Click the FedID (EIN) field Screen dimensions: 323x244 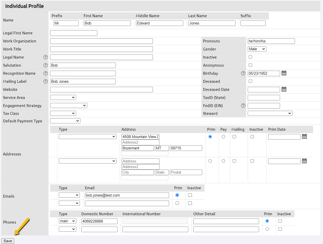264,106
